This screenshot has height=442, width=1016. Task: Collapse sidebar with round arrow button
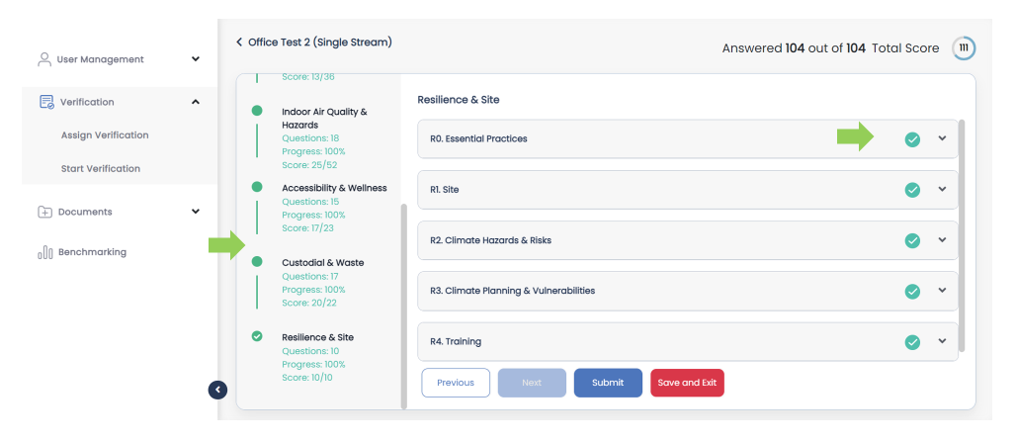[217, 390]
